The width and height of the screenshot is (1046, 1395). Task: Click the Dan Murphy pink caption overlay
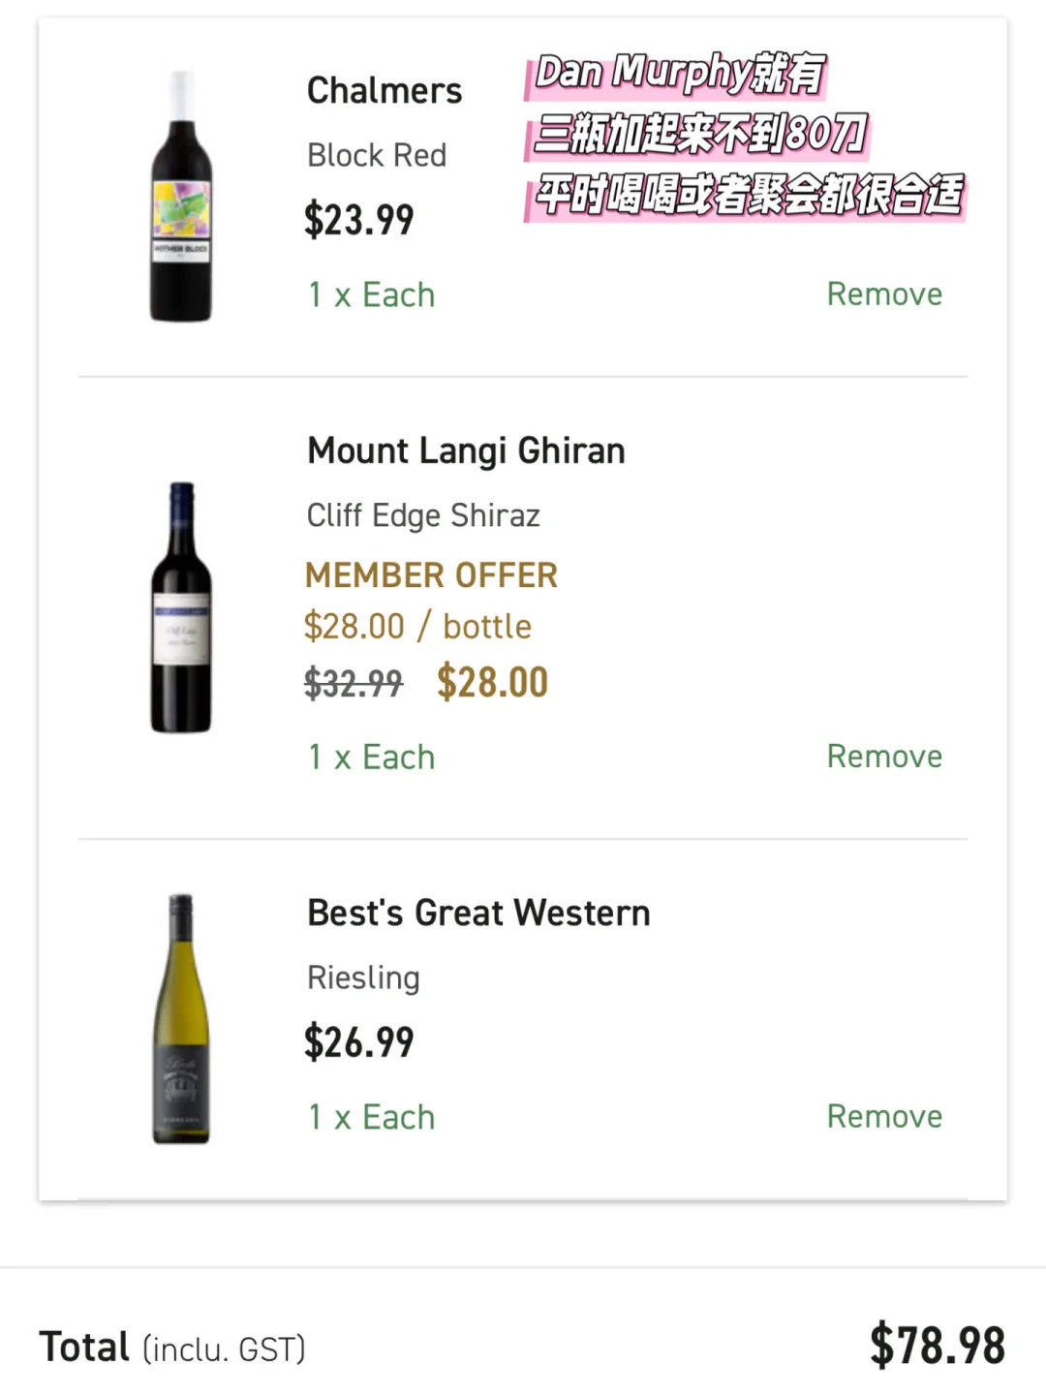pyautogui.click(x=744, y=134)
